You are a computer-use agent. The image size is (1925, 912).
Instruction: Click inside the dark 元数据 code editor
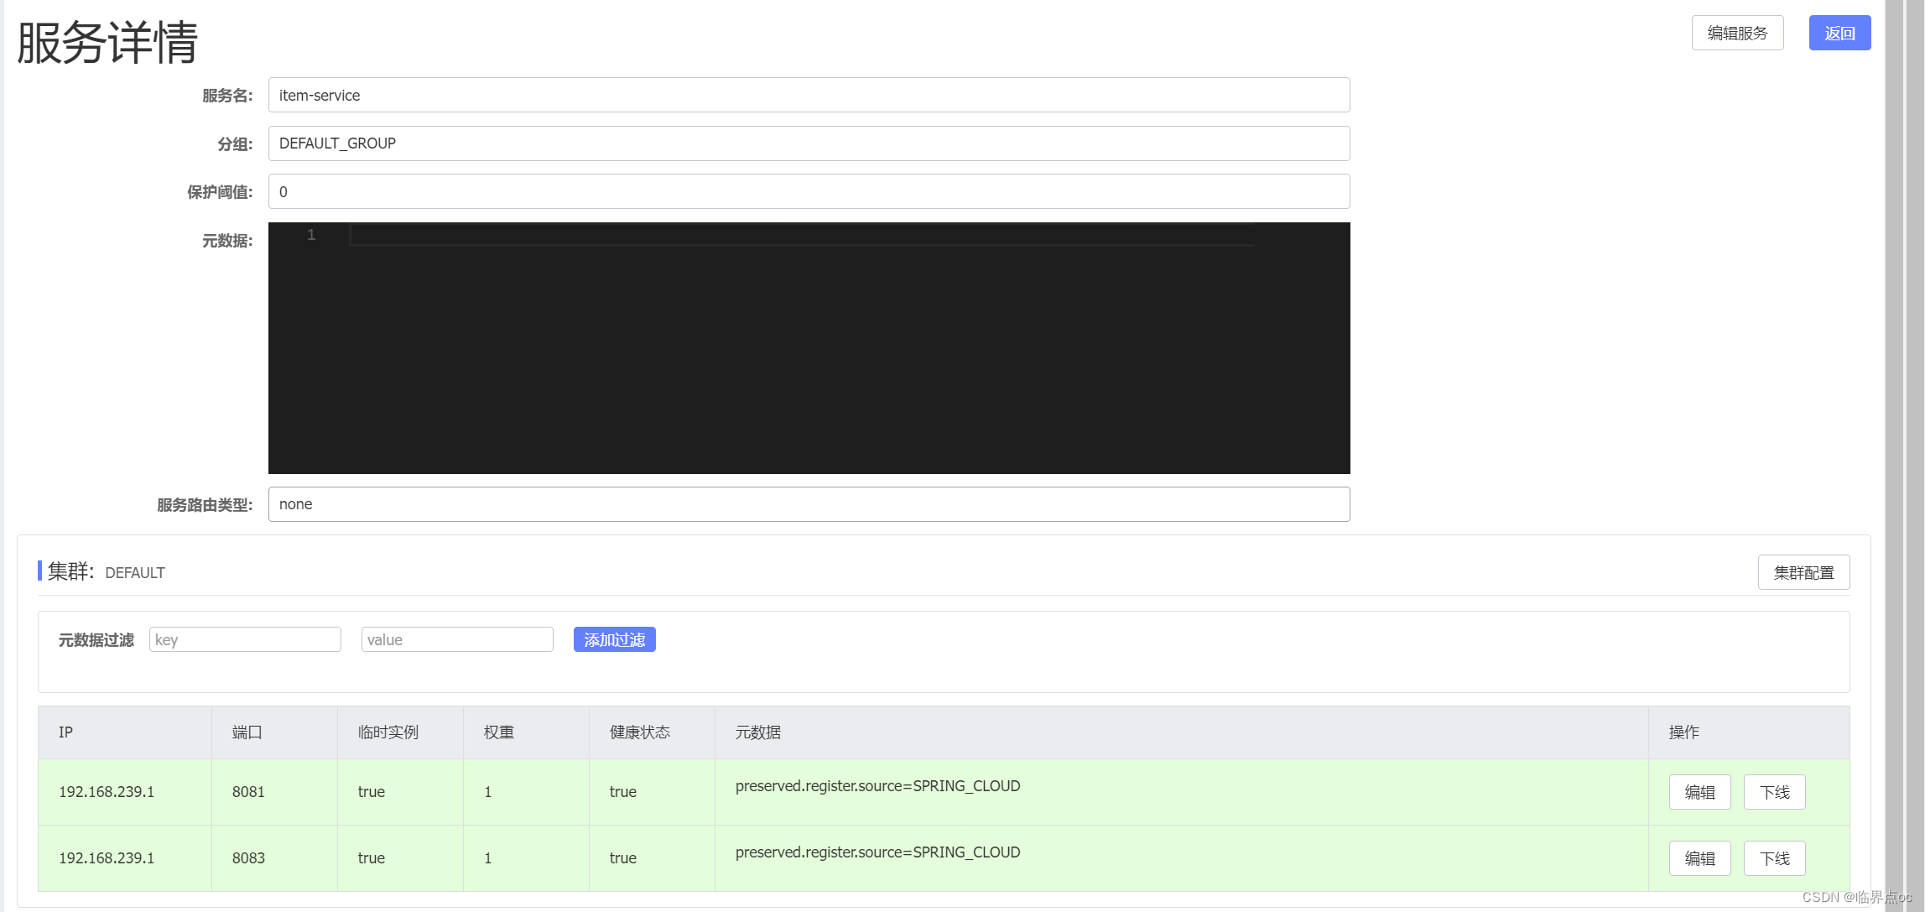coord(809,348)
